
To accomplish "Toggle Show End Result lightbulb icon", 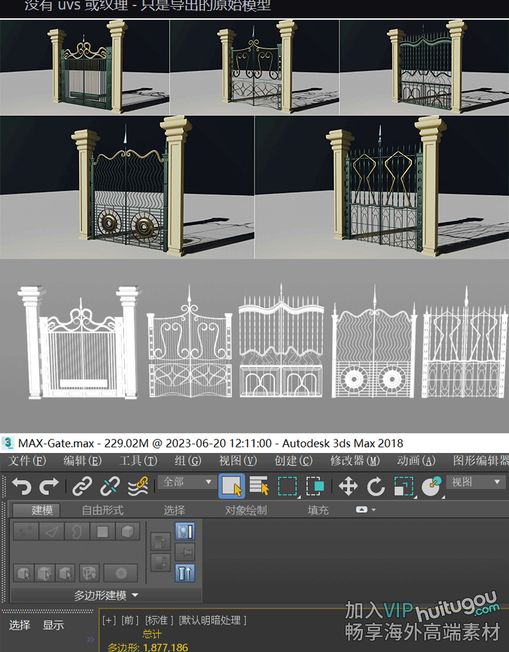I will [185, 531].
